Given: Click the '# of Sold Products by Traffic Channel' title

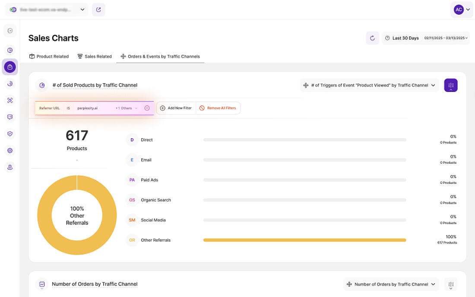Looking at the screenshot, I should pyautogui.click(x=95, y=85).
